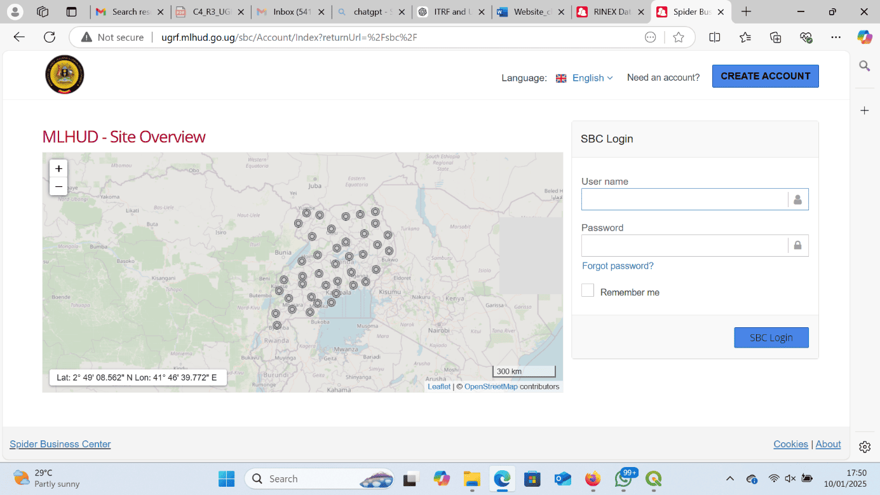
Task: Open browser Settings and more menu
Action: tap(836, 37)
